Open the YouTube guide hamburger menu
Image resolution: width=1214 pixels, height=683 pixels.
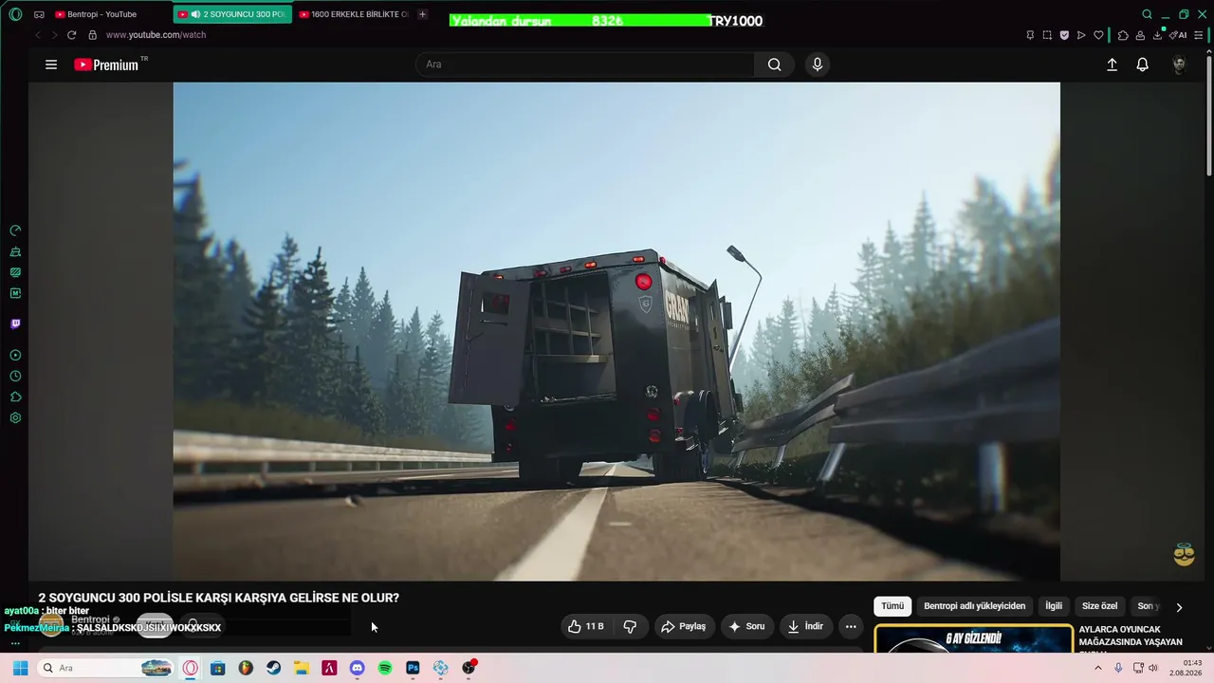coord(51,65)
